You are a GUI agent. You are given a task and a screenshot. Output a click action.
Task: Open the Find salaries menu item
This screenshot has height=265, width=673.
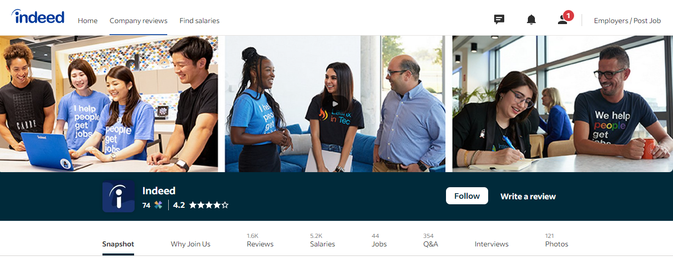click(199, 21)
